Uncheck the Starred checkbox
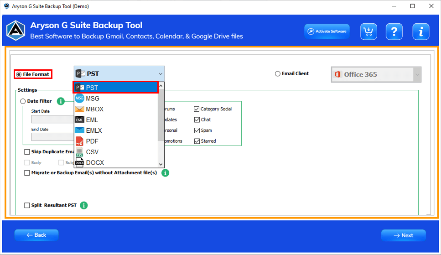This screenshot has width=441, height=255. click(197, 141)
